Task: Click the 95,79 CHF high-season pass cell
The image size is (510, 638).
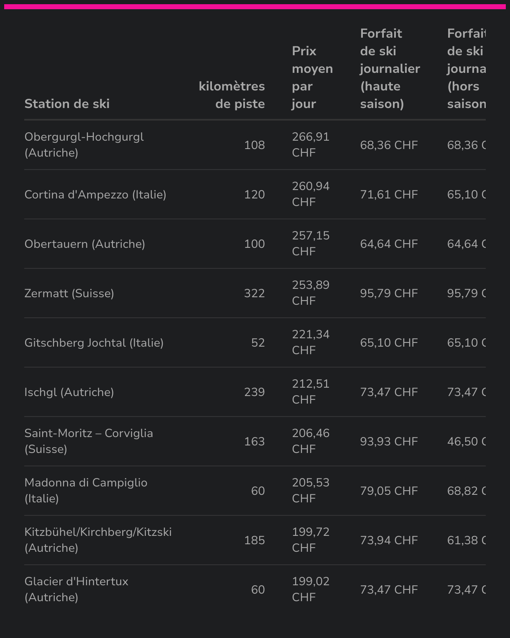Action: point(389,293)
